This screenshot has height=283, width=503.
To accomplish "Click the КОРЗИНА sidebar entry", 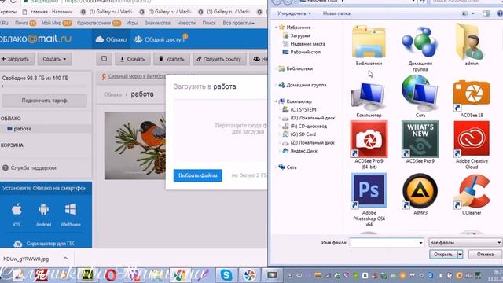I will (x=12, y=145).
